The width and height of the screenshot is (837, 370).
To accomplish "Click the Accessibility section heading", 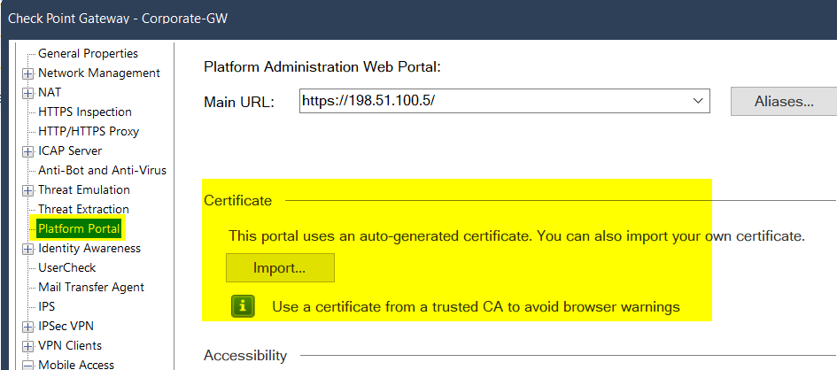I will [245, 356].
